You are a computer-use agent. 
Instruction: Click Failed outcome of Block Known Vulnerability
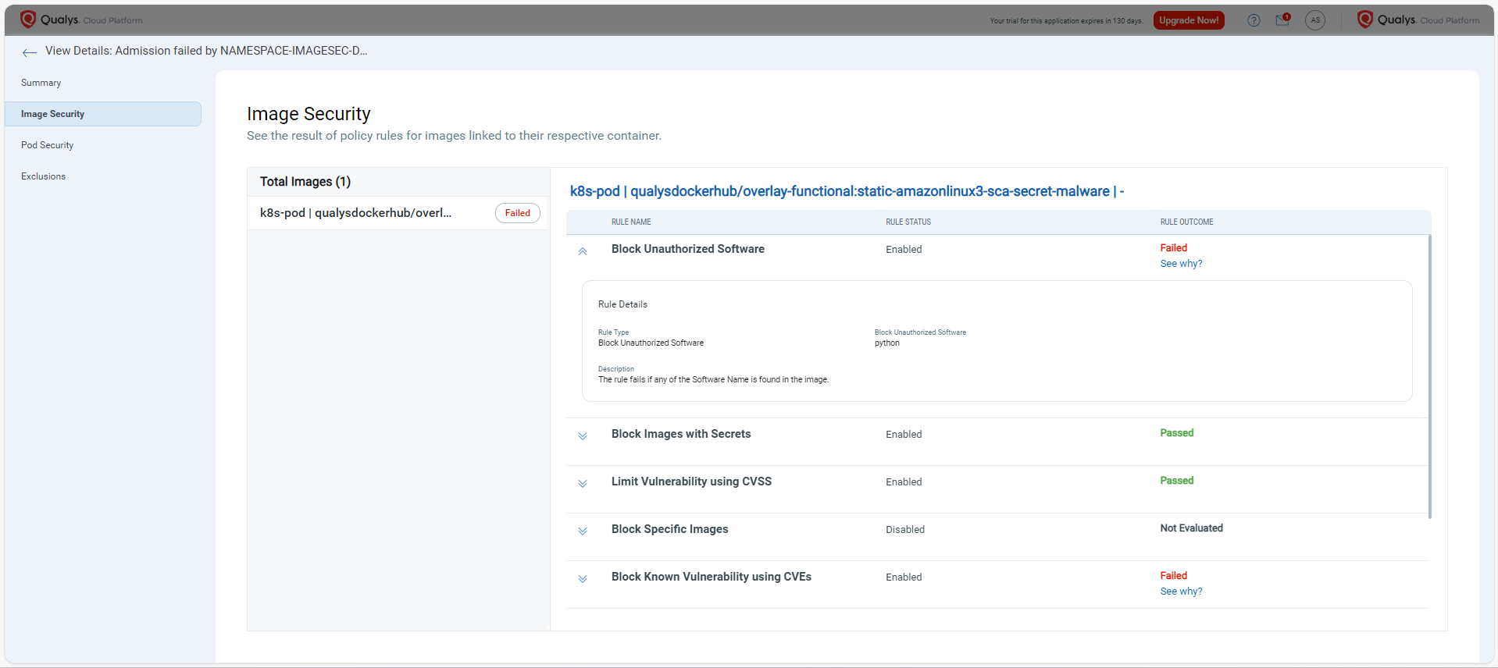(1173, 576)
